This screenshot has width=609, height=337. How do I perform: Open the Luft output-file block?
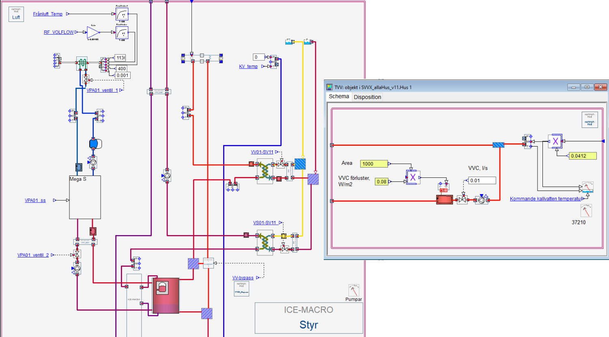pos(16,14)
